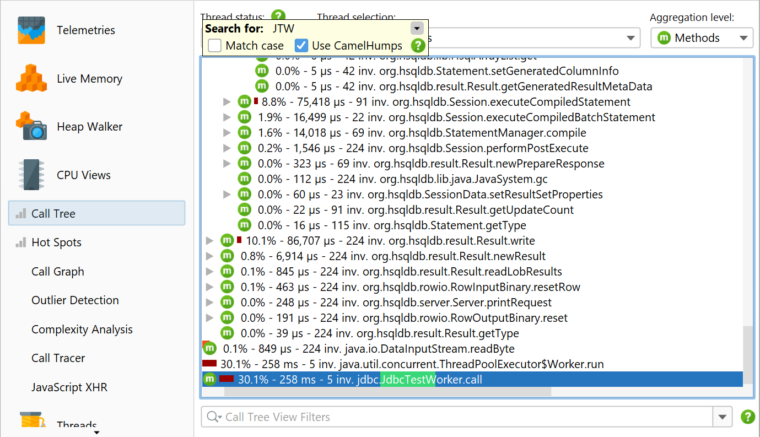Expand the Session.executeCompiledStatement tree node
Image resolution: width=760 pixels, height=437 pixels.
click(x=227, y=102)
